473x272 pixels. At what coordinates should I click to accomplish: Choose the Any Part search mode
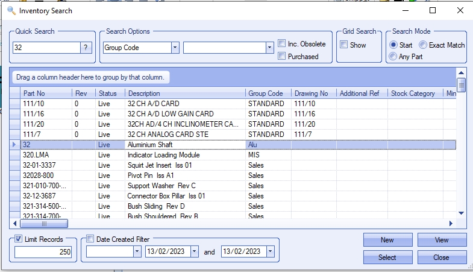(x=393, y=56)
